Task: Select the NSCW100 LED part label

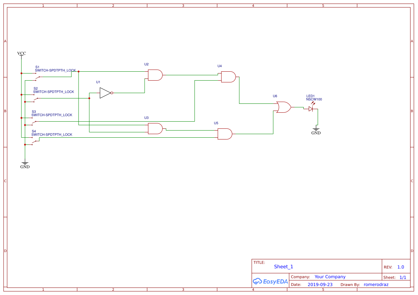Action: pyautogui.click(x=314, y=100)
